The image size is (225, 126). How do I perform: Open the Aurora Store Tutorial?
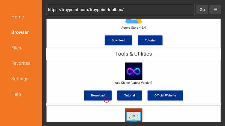[150, 40]
